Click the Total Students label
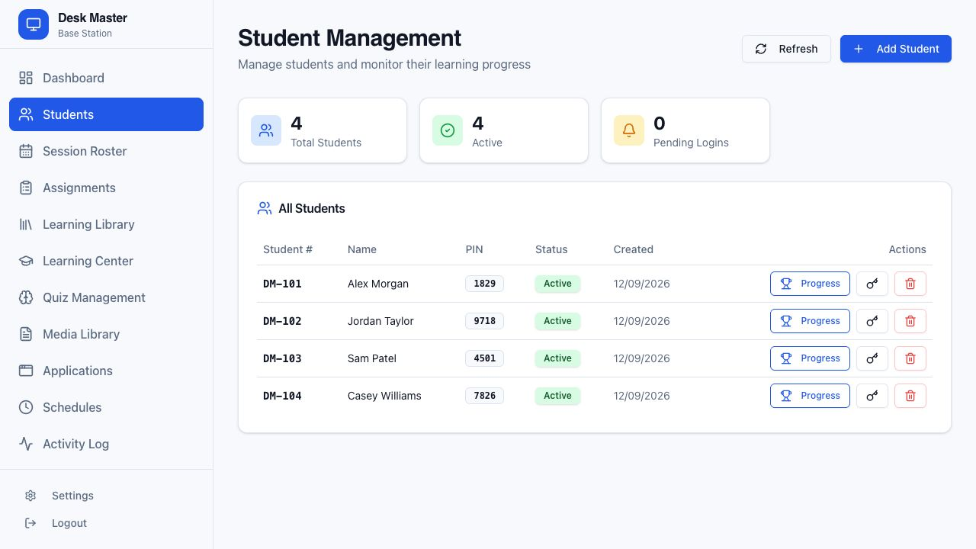Image resolution: width=976 pixels, height=549 pixels. pyautogui.click(x=326, y=143)
